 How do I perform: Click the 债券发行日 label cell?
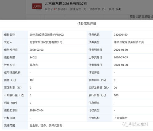click(15, 50)
